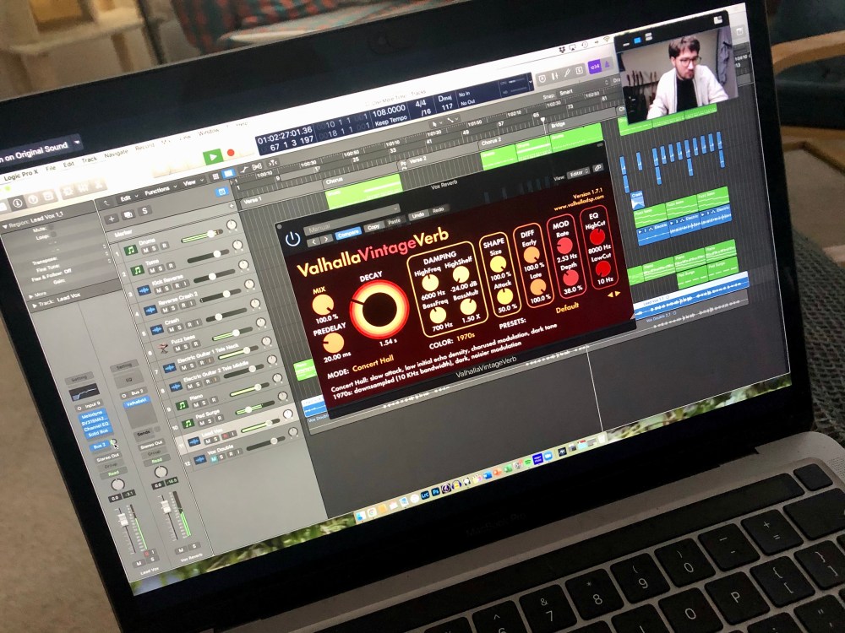Image resolution: width=845 pixels, height=633 pixels.
Task: Click the Compare button in plugin header
Action: (348, 232)
